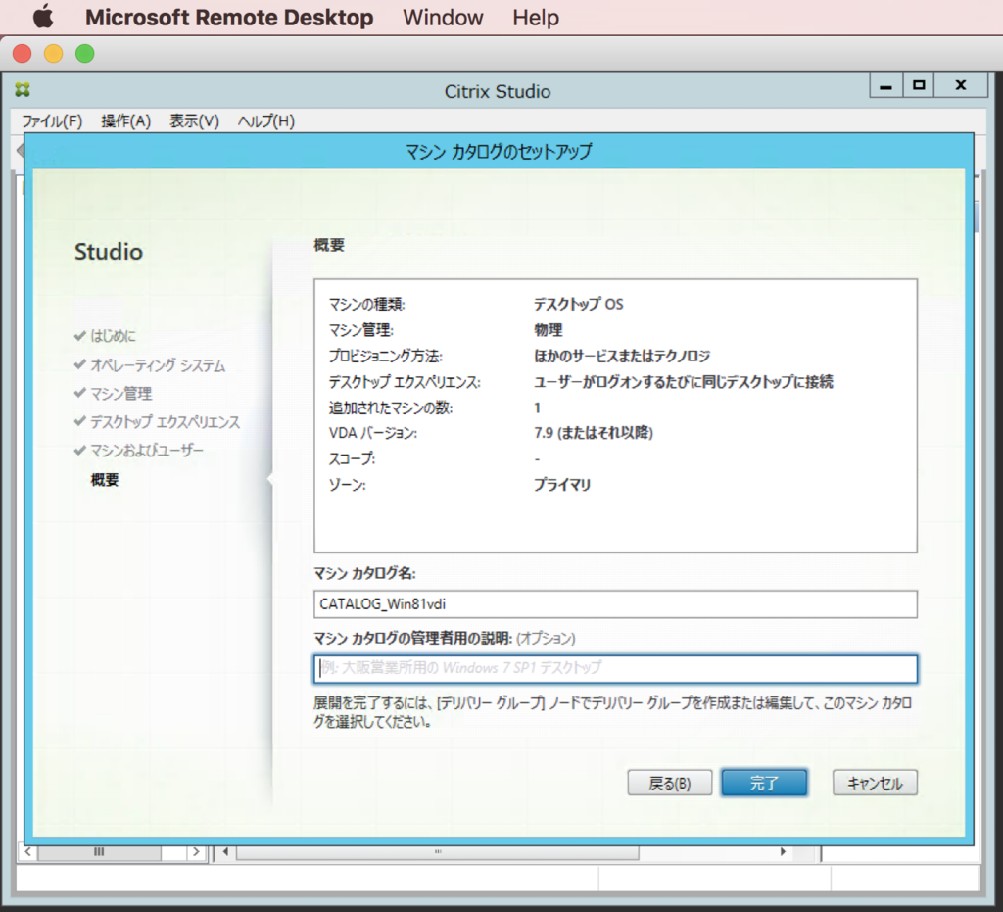Open the Apple menu
The image size is (1003, 912).
tap(43, 17)
